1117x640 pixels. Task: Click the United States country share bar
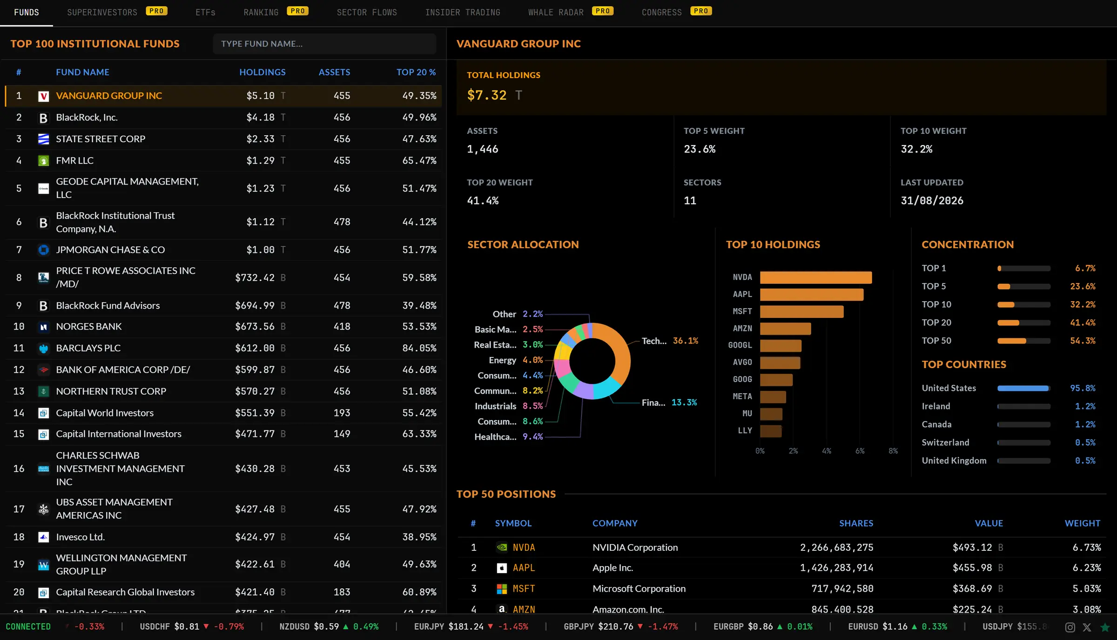1024,388
